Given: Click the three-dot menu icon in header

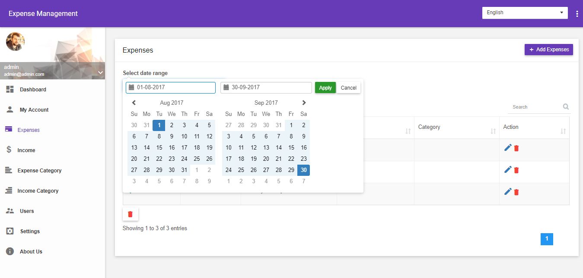Looking at the screenshot, I should (x=577, y=14).
